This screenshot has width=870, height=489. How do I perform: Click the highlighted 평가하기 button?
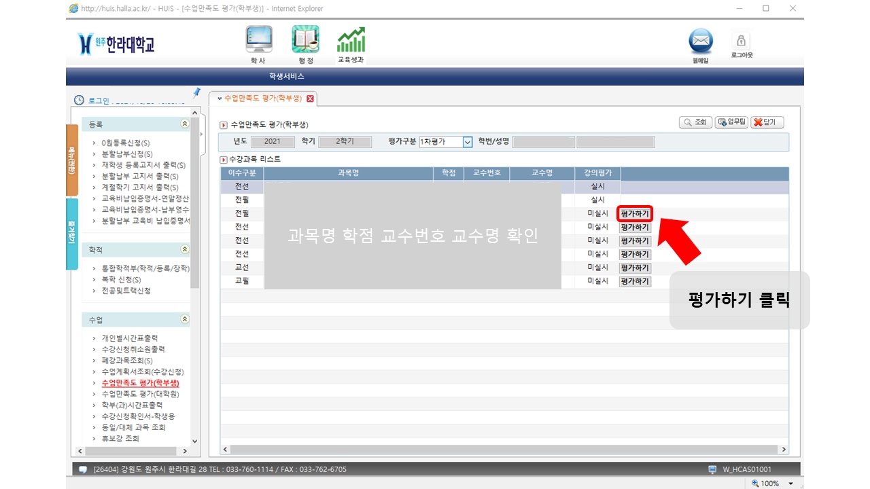[635, 214]
